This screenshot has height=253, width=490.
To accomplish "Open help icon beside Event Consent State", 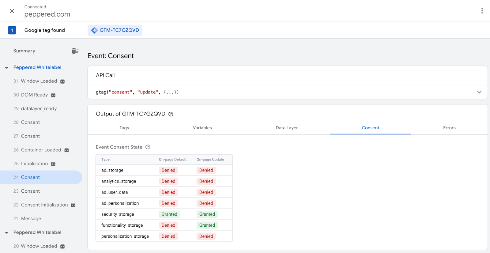I will (148, 147).
